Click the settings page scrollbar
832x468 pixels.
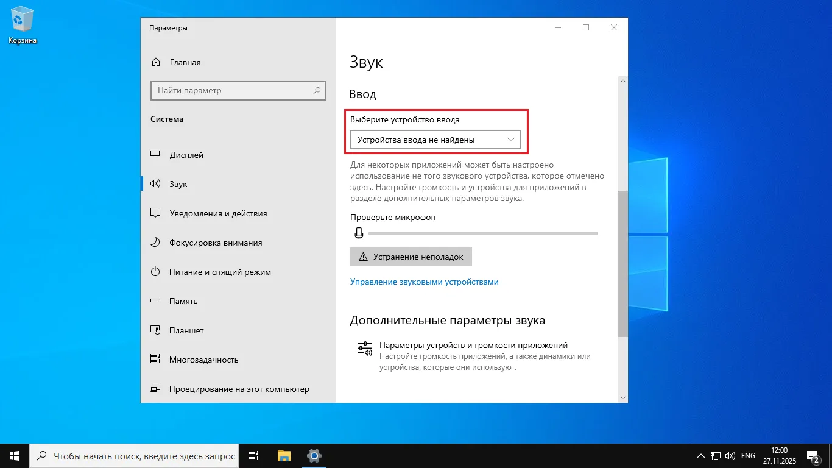point(622,262)
